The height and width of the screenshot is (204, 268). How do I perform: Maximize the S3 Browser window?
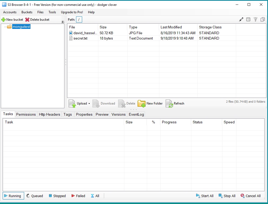[249, 5]
